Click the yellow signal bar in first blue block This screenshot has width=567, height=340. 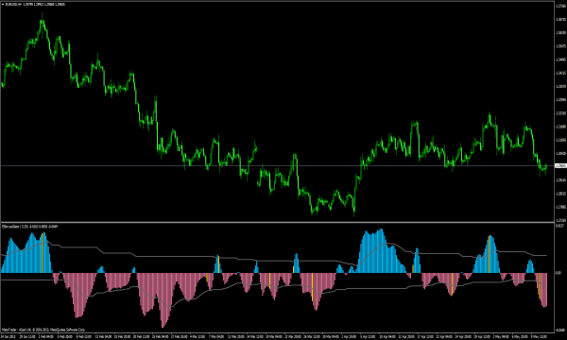click(x=43, y=253)
